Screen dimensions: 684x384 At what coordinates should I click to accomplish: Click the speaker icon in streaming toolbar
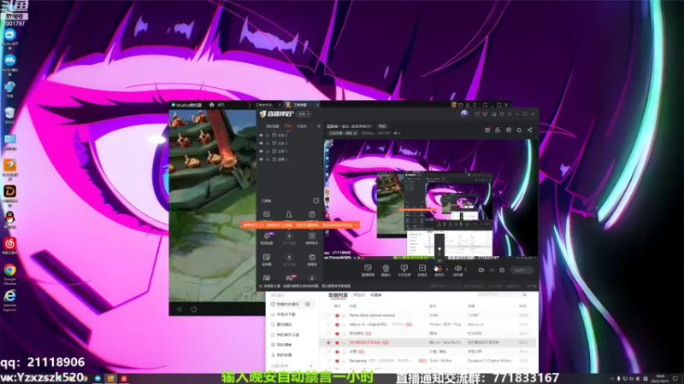457,269
